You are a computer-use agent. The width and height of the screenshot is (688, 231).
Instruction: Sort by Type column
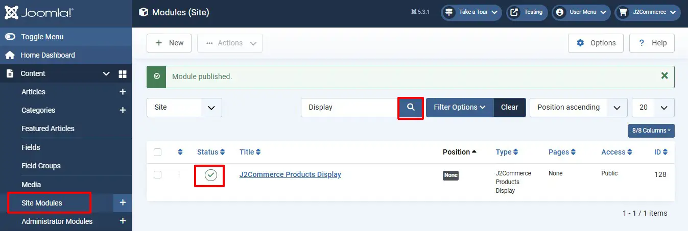pos(507,152)
